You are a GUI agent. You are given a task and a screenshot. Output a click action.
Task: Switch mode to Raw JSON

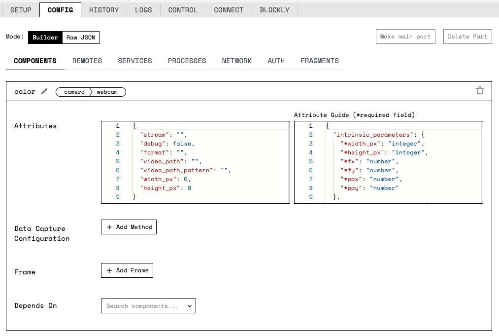click(81, 37)
